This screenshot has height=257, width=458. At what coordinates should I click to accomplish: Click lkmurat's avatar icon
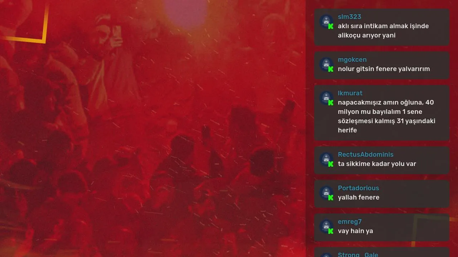(x=326, y=98)
